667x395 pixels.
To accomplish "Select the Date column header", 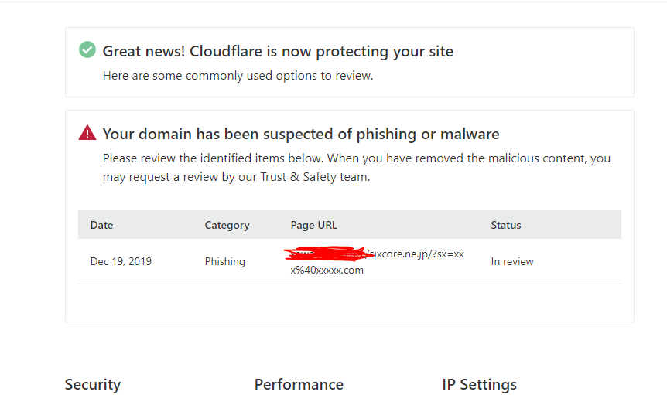I will coord(101,225).
